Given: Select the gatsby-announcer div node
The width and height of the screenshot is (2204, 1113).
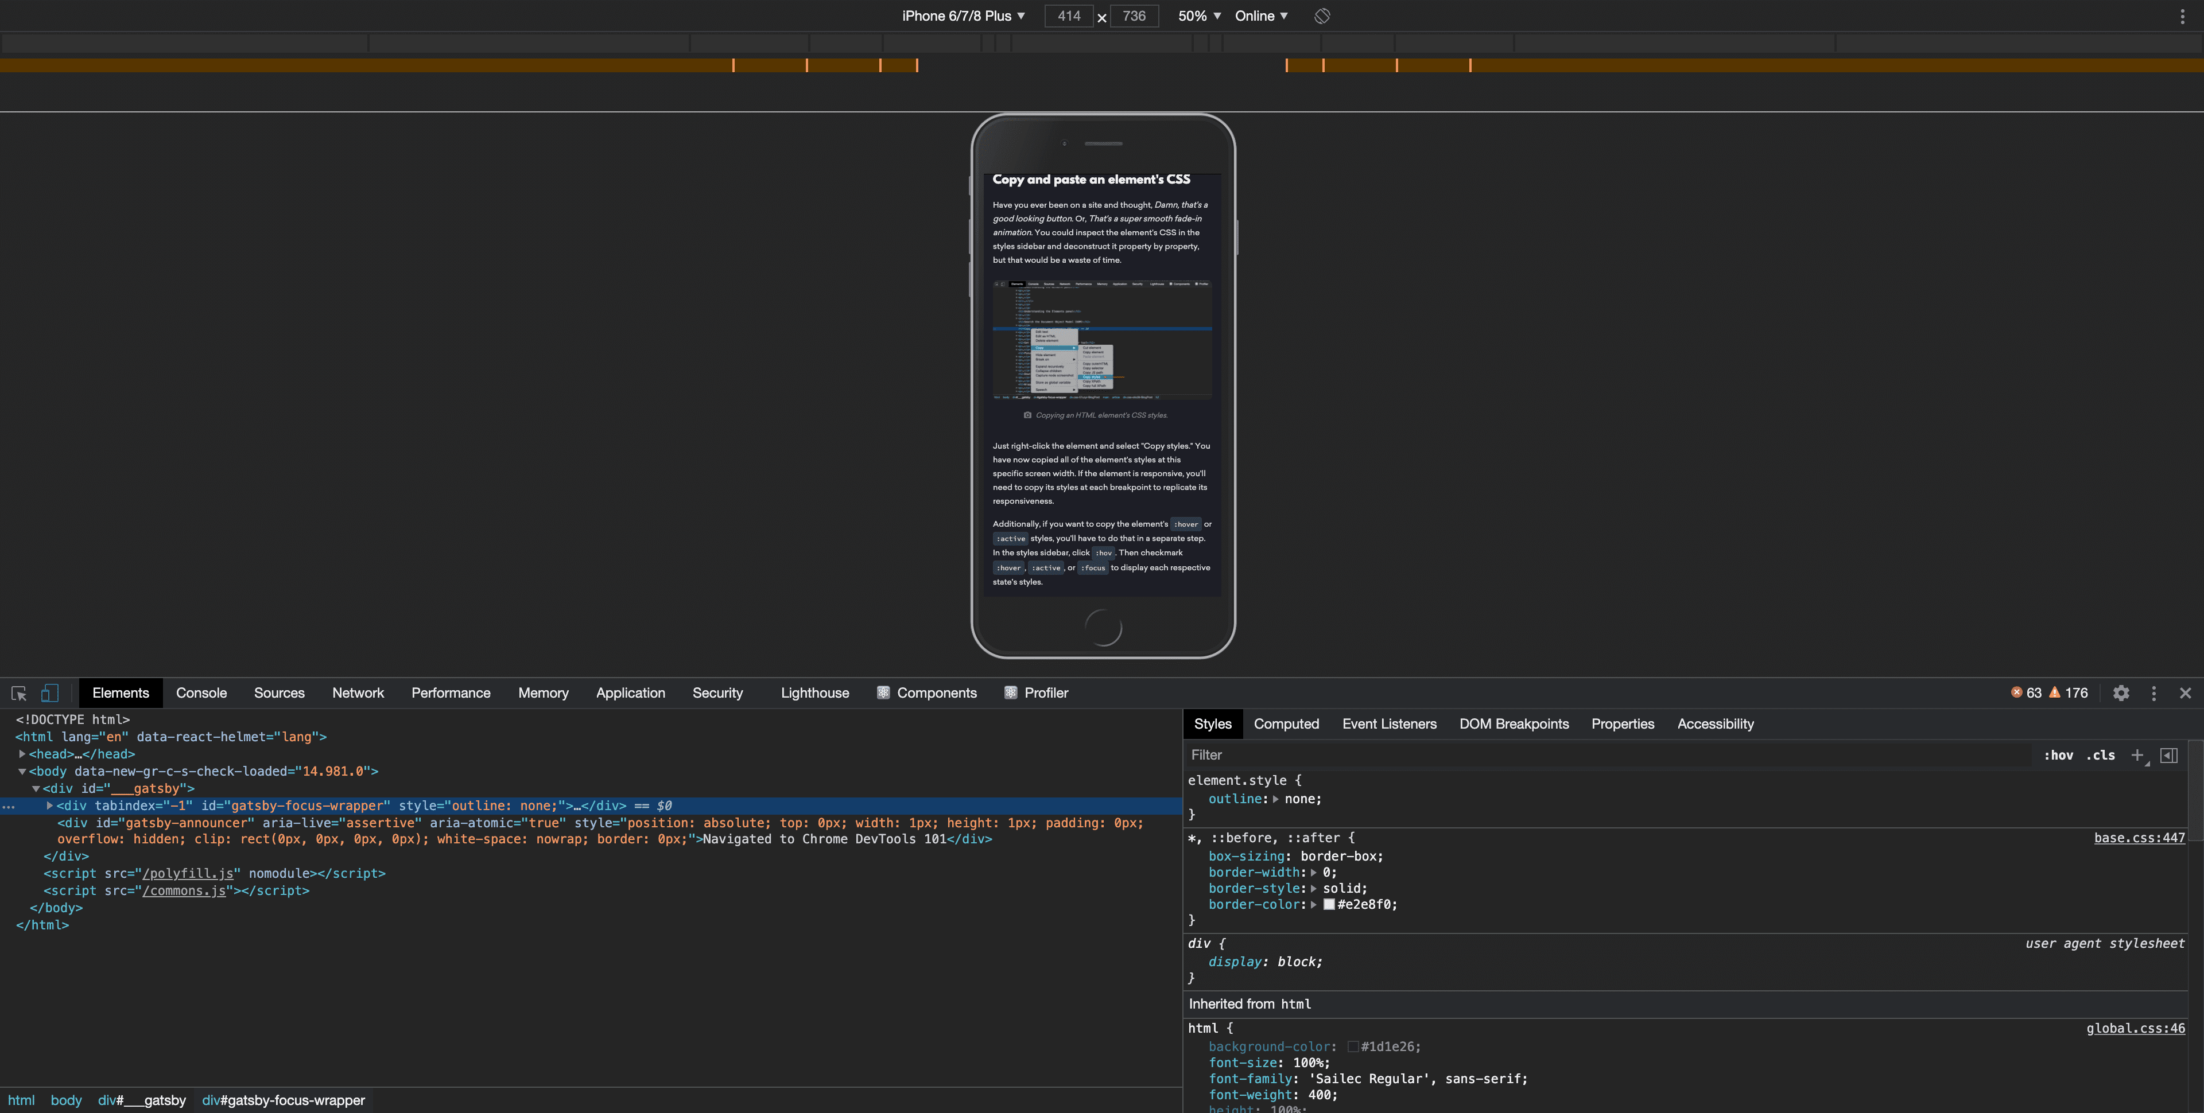Looking at the screenshot, I should [600, 831].
